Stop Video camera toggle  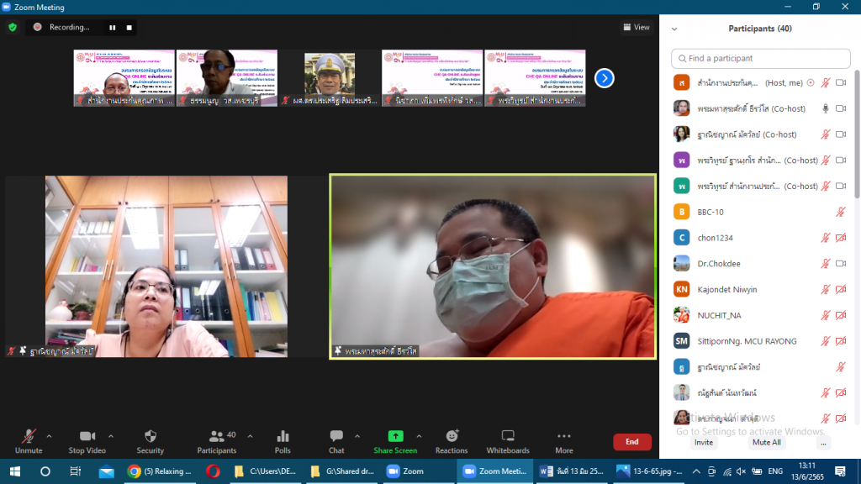87,436
